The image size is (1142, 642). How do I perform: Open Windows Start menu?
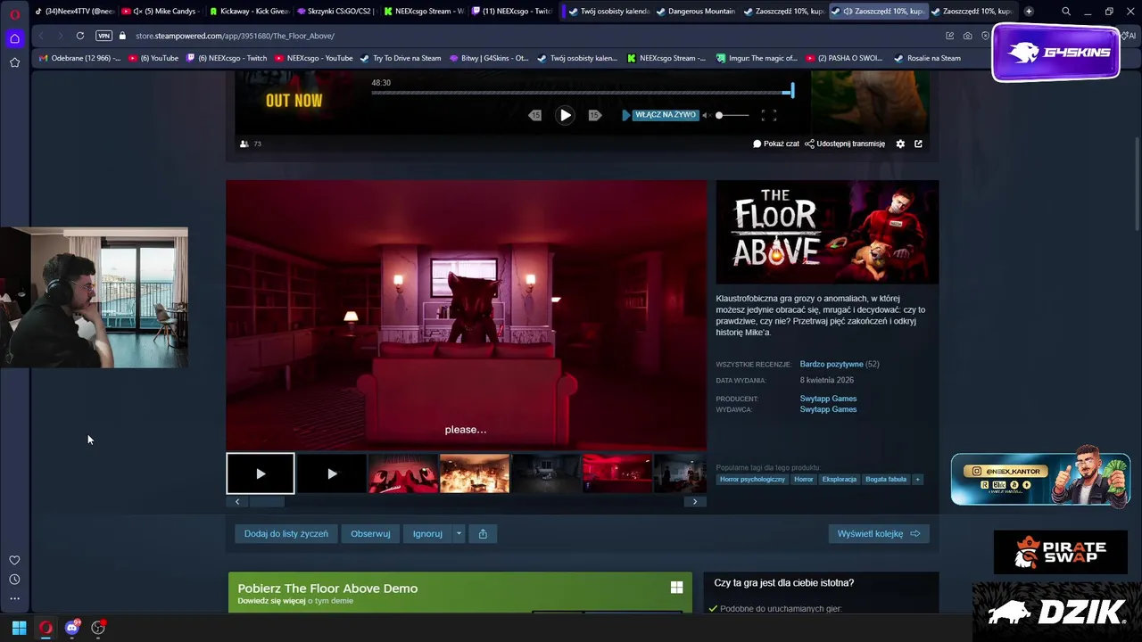[x=19, y=628]
